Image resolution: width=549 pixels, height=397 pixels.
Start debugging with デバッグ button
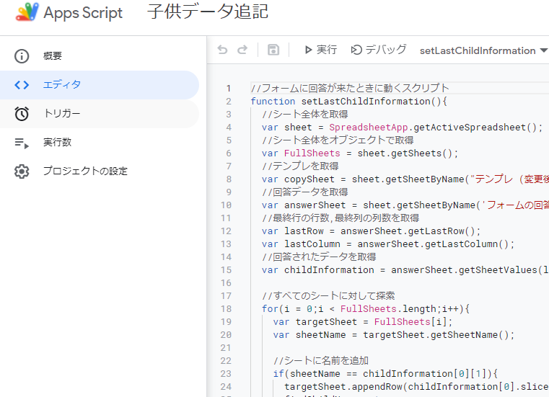[x=379, y=50]
